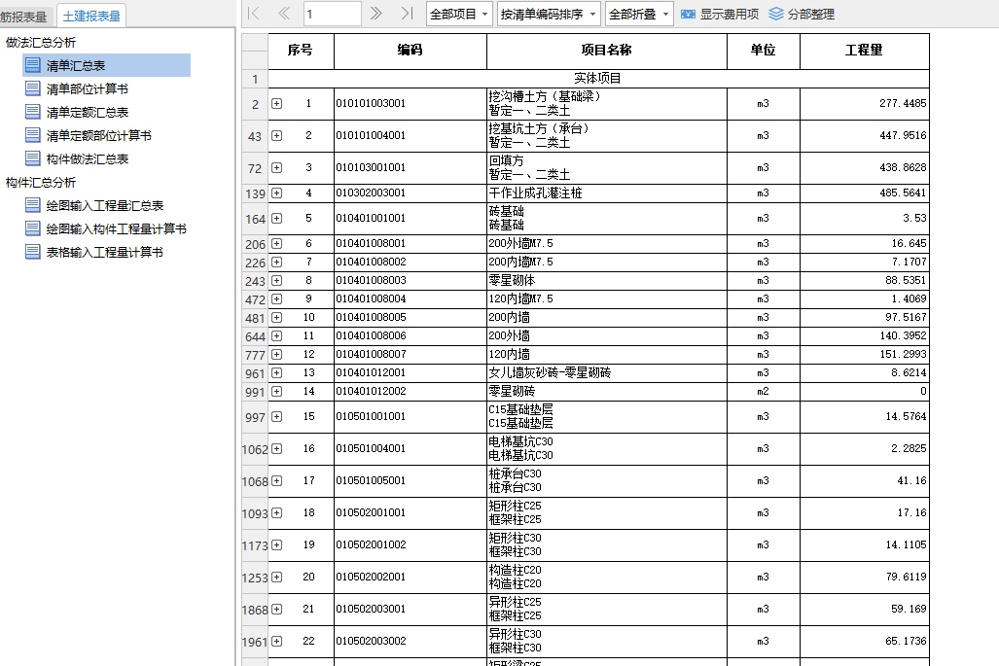The image size is (999, 666).
Task: Expand row 010401008001 200外墙M7.5
Action: point(276,243)
